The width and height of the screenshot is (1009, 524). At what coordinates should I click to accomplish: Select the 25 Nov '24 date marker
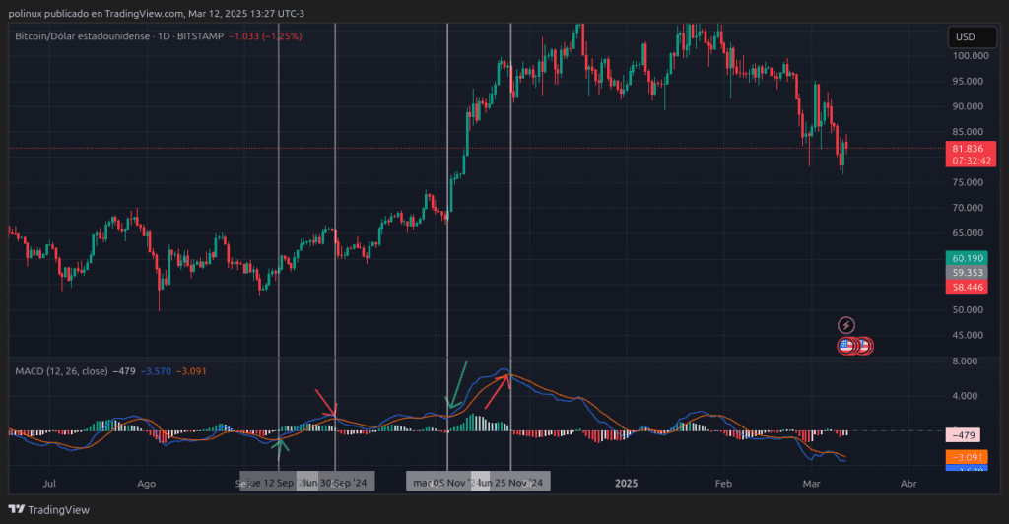(510, 483)
